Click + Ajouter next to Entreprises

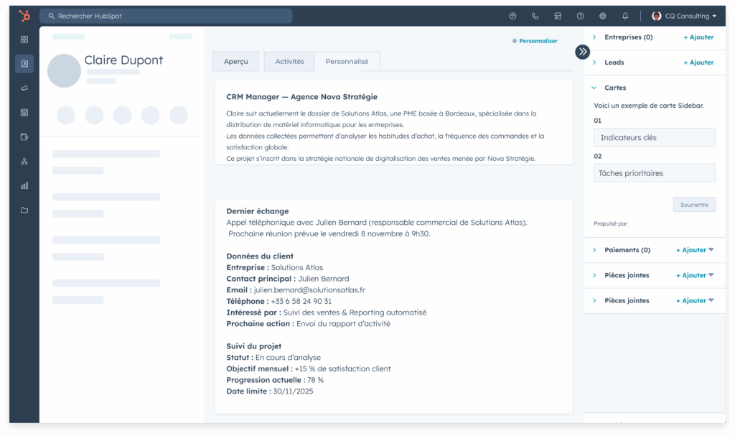pos(698,37)
